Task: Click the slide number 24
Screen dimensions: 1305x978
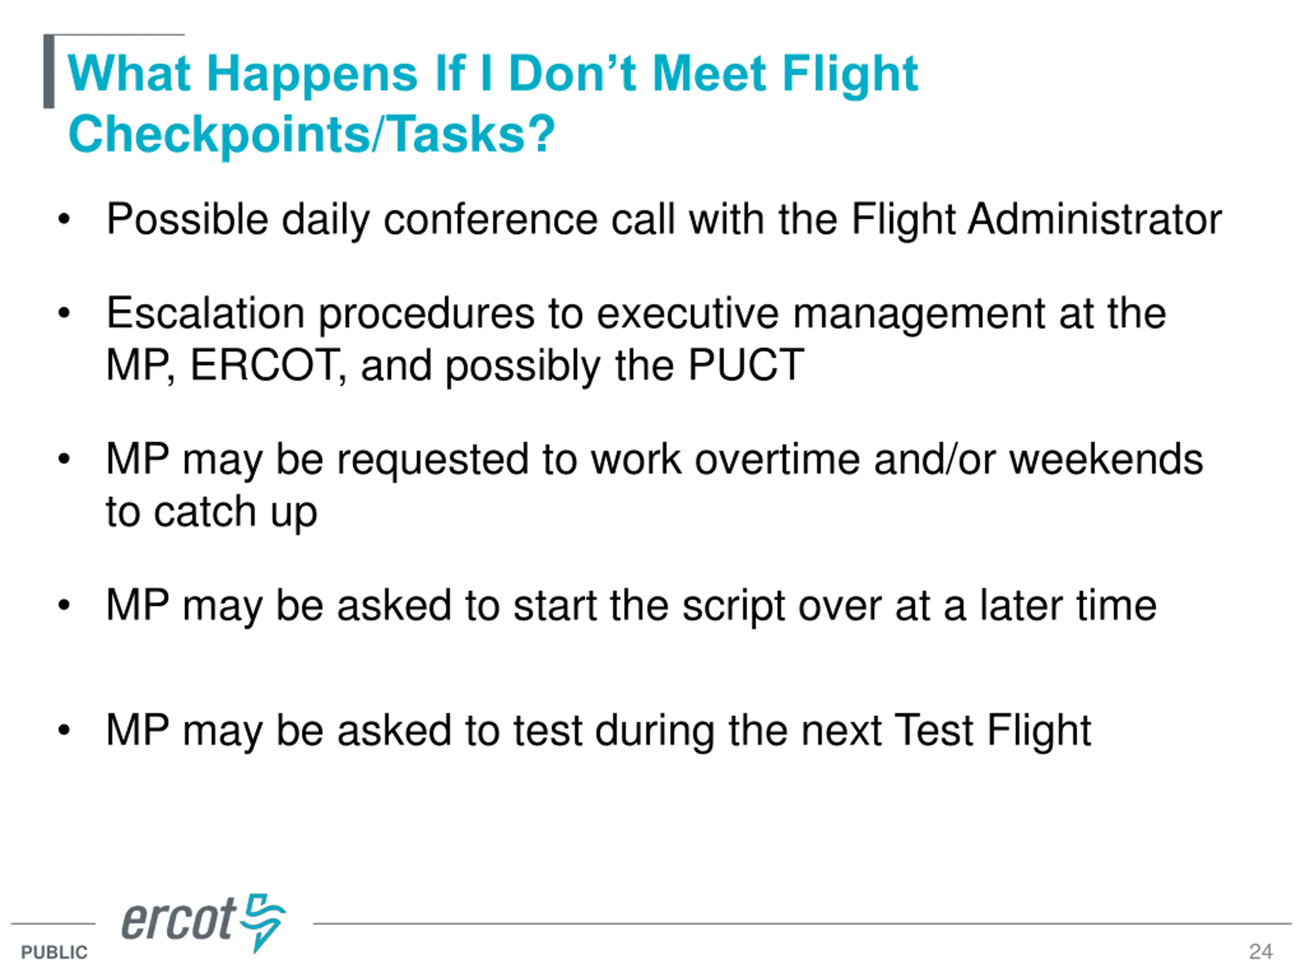Action: 1261,952
